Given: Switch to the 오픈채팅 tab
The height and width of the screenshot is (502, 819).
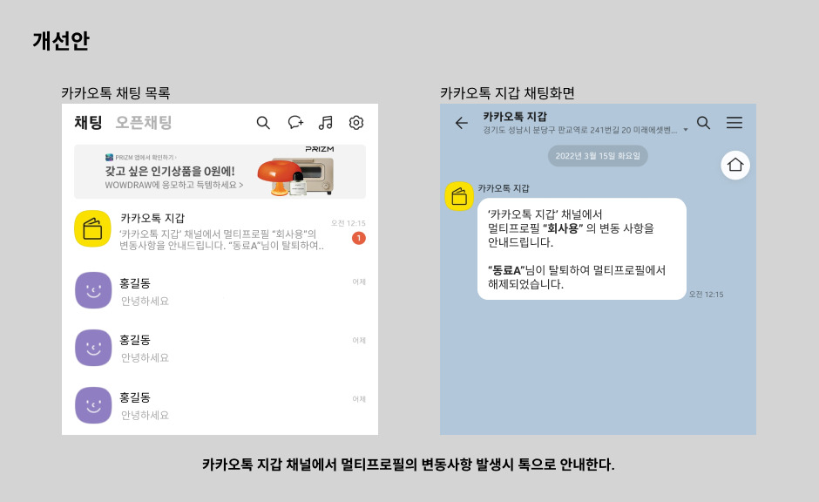Looking at the screenshot, I should click(144, 123).
